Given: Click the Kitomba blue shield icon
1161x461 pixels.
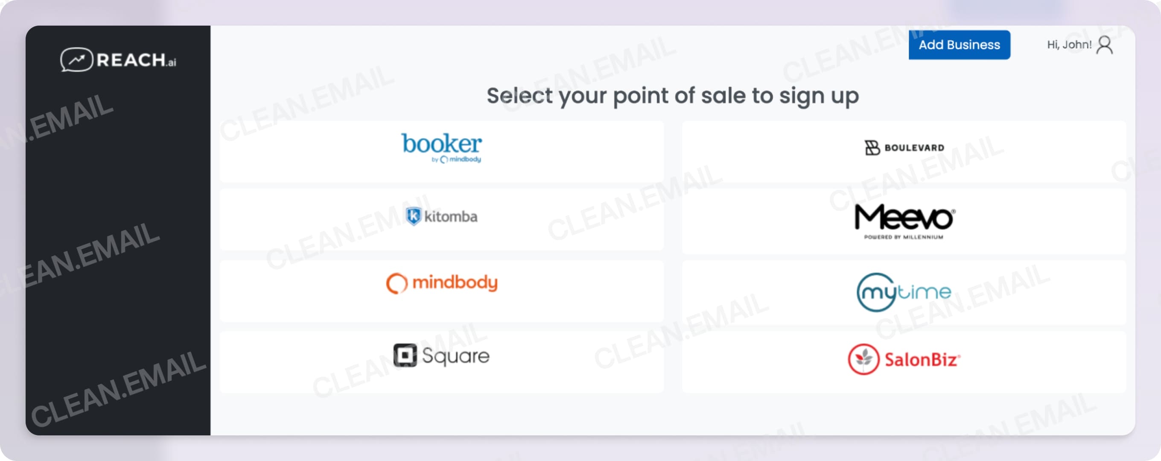Looking at the screenshot, I should point(413,216).
